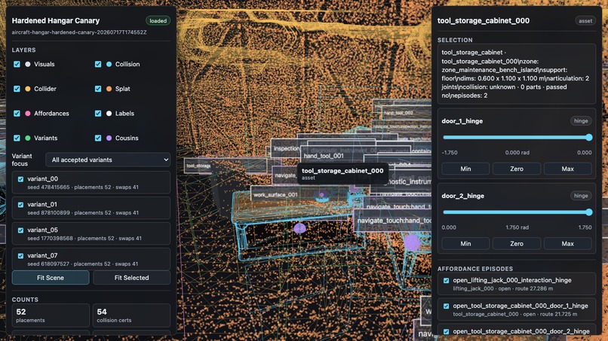Click the '52 placements' count card
Image resolution: width=608 pixels, height=341 pixels.
tap(51, 315)
